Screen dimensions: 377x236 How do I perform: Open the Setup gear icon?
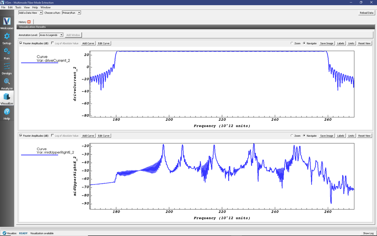point(7,39)
